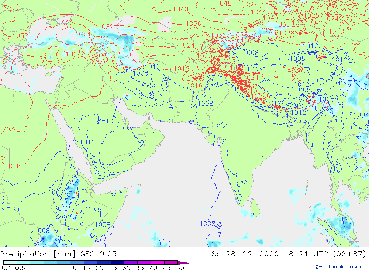Pick the 25–30 mm violet legend swatch
The width and height of the screenshot is (369, 270).
tap(117, 263)
